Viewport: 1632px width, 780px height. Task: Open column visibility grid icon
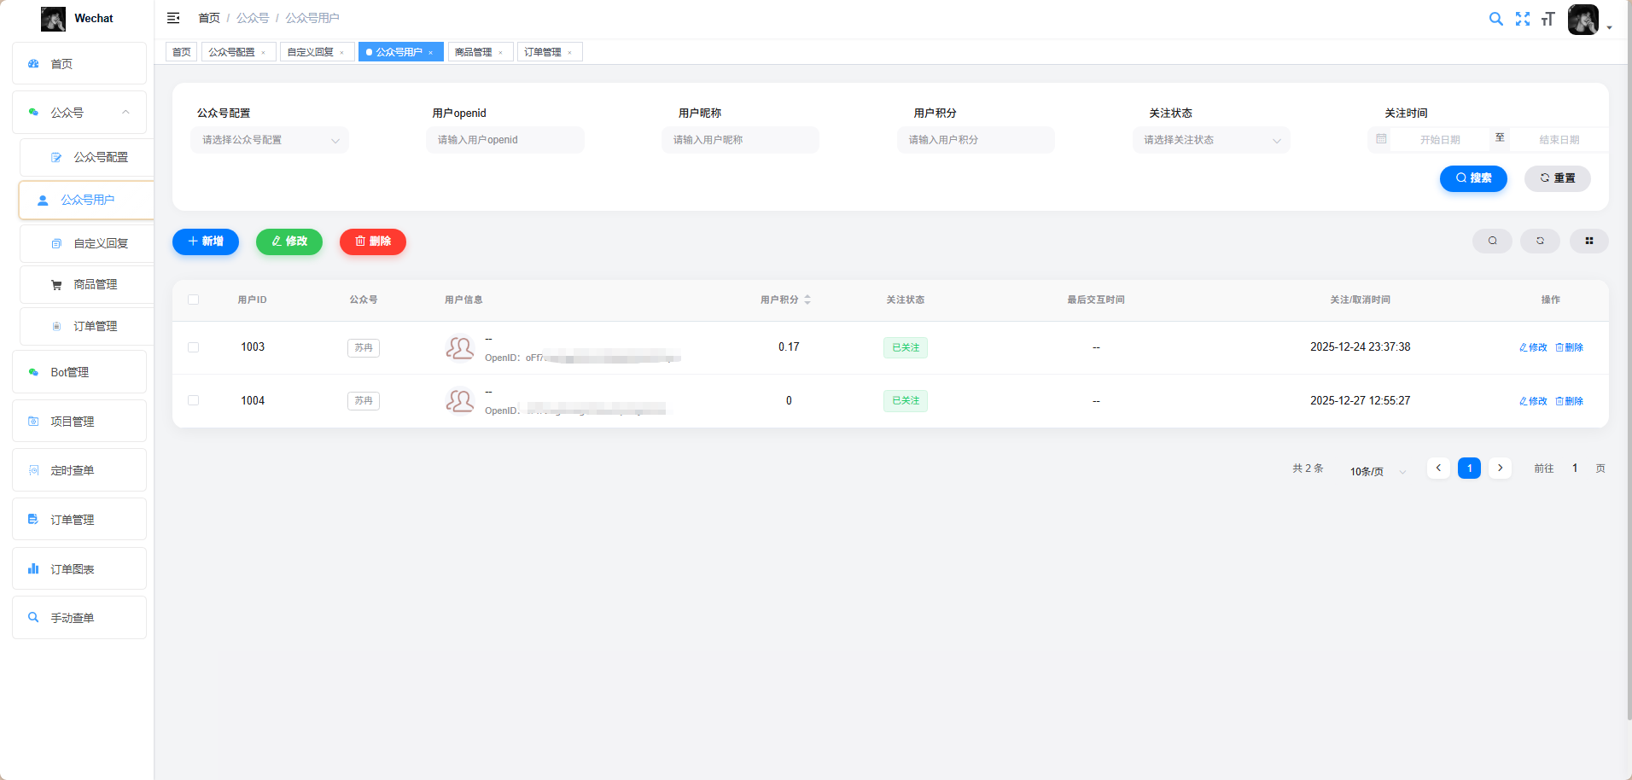click(x=1588, y=241)
